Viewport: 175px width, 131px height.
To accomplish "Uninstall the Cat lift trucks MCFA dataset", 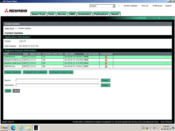I will click(106, 57).
